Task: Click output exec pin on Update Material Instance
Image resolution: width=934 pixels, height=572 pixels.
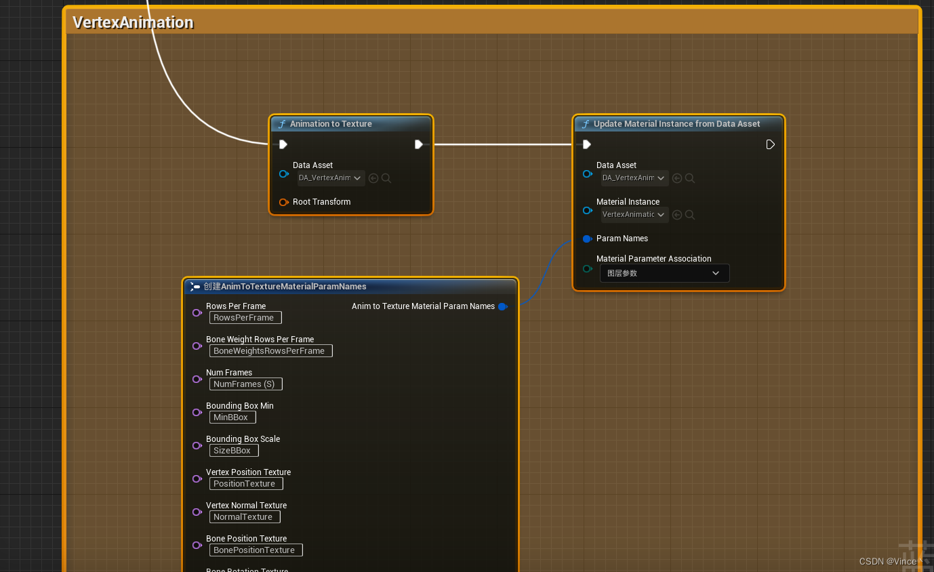Action: (x=770, y=144)
